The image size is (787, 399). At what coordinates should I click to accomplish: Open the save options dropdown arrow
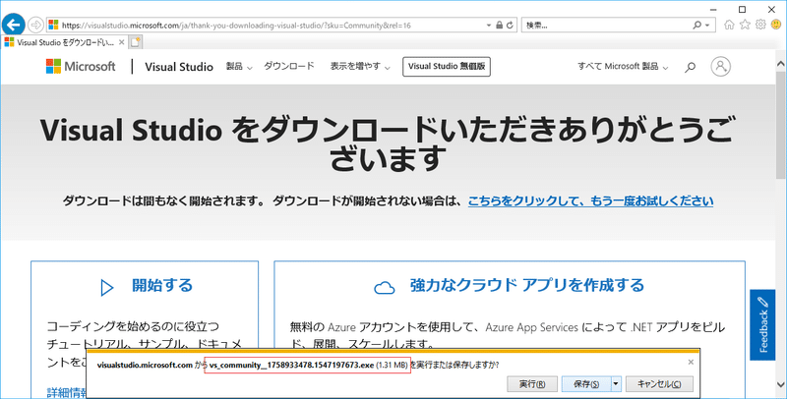pos(617,384)
